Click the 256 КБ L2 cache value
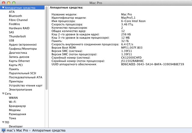The height and width of the screenshot is (133, 192). [126, 34]
